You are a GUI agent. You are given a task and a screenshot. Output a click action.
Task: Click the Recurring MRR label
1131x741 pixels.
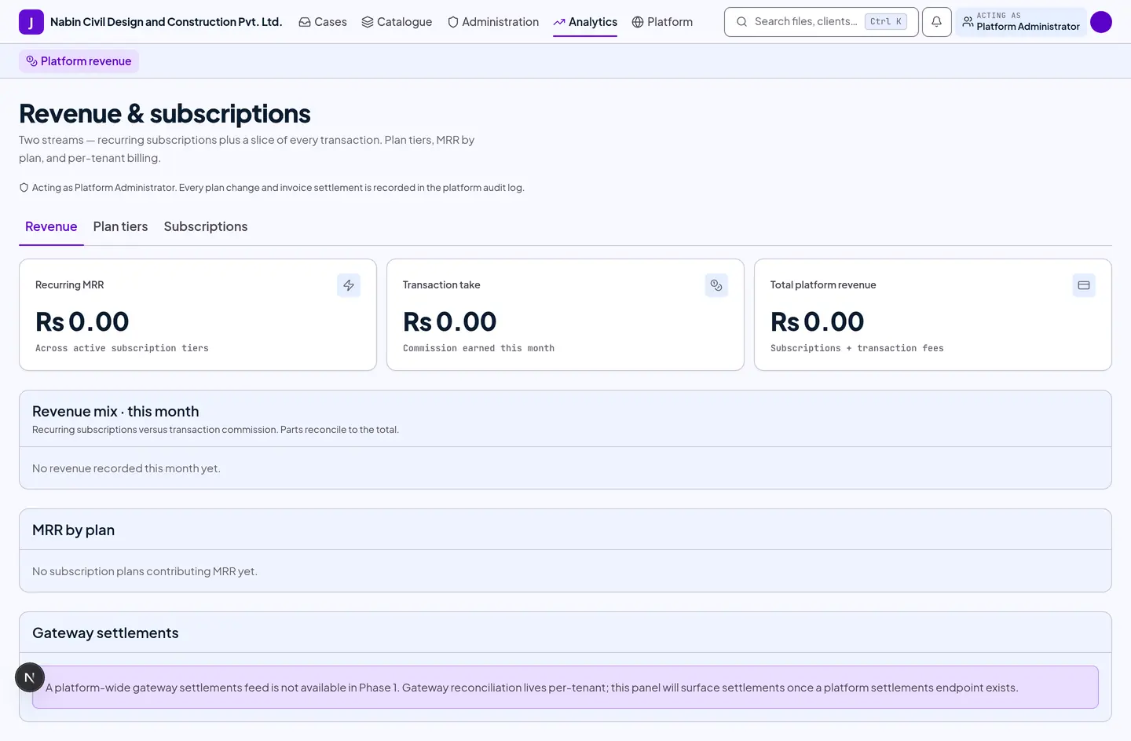coord(69,285)
